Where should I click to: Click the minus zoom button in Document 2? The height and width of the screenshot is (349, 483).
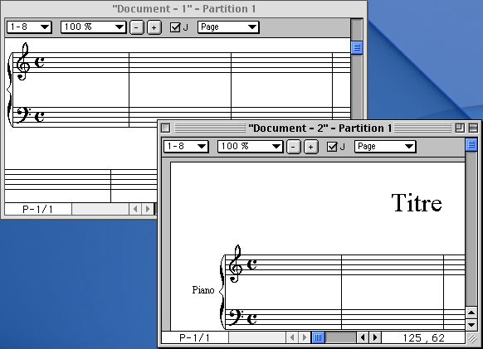293,147
